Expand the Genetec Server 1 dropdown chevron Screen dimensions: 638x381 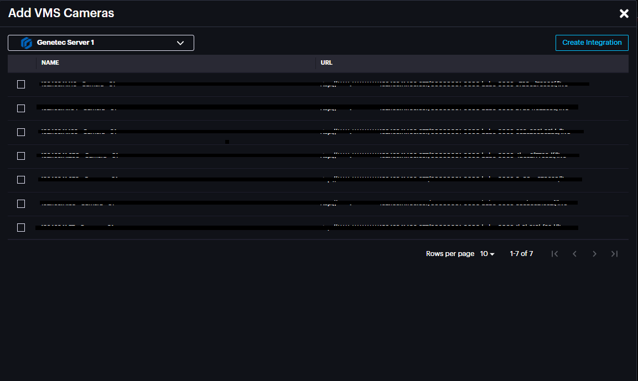click(x=180, y=43)
